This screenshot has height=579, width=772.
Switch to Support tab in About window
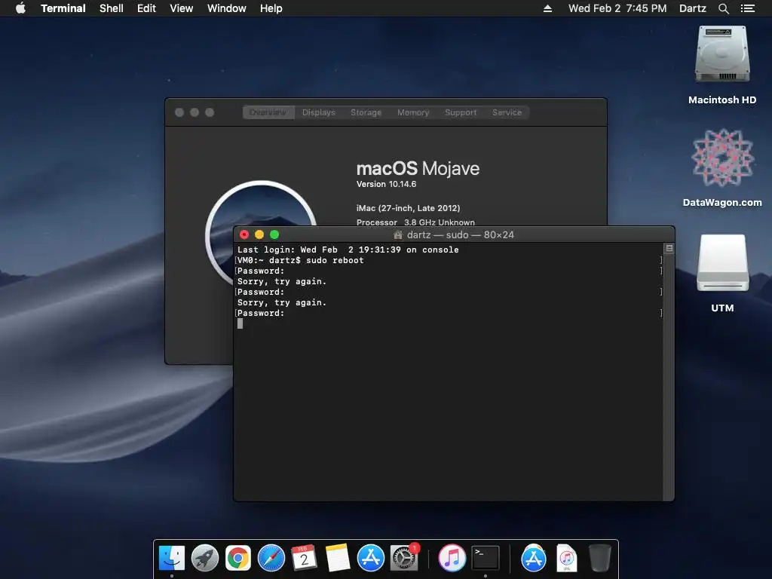(461, 112)
